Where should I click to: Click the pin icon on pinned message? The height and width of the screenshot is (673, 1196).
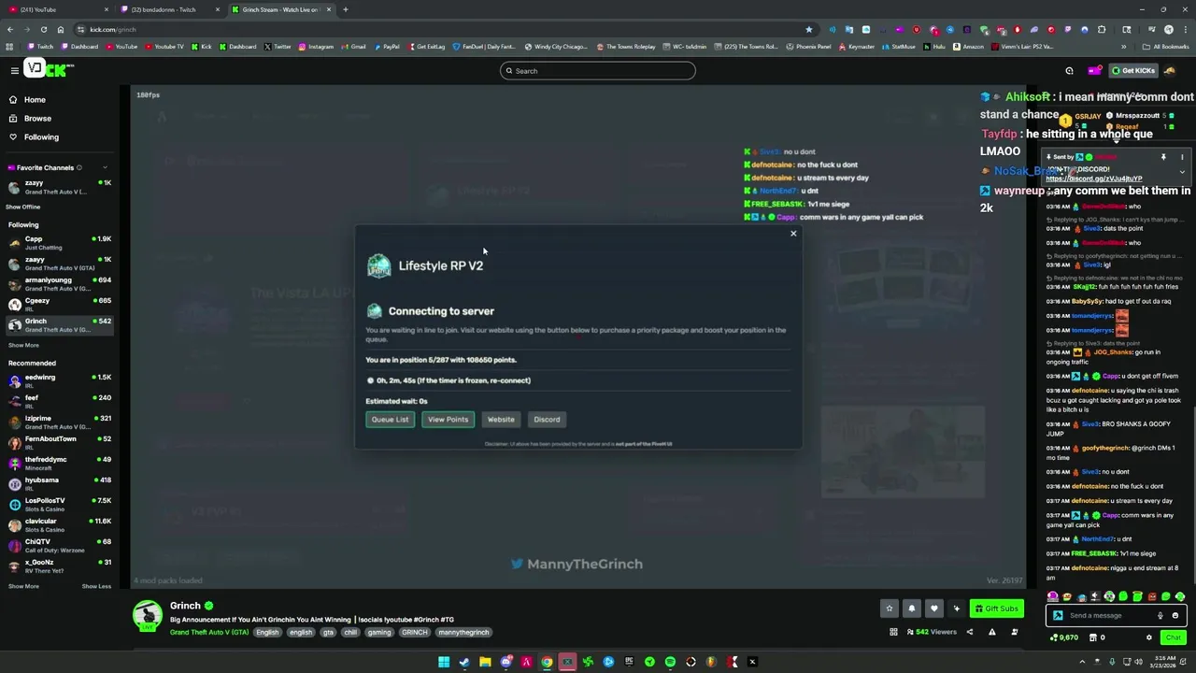pos(1163,157)
